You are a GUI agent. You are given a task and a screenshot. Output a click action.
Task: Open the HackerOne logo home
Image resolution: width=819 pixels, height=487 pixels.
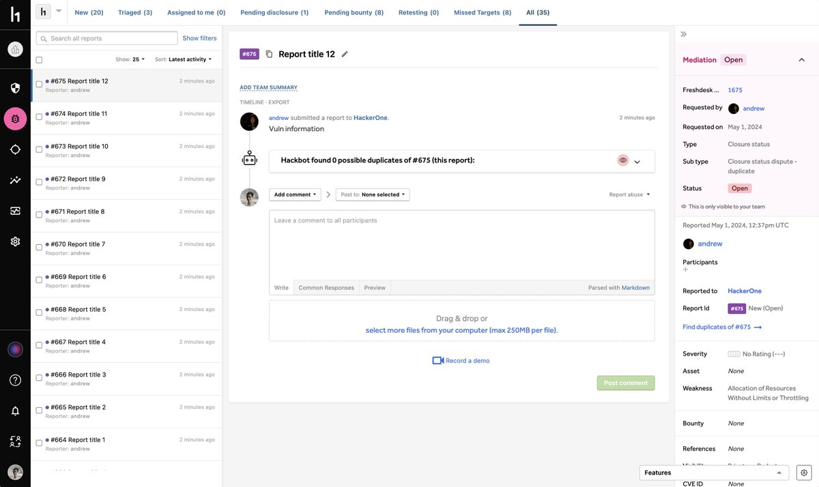tap(15, 14)
